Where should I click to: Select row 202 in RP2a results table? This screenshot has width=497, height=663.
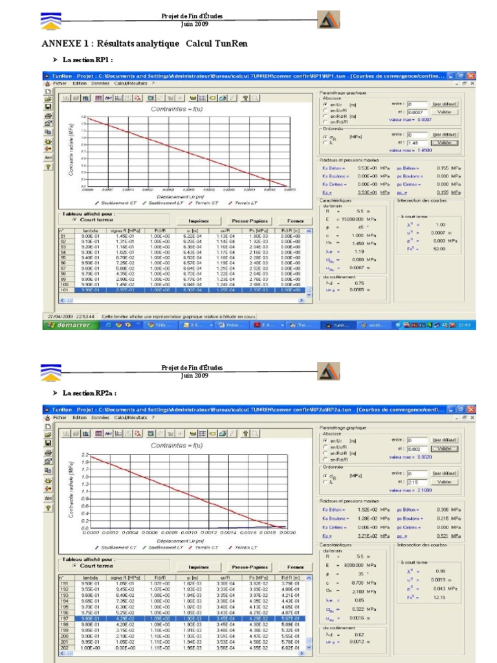(x=182, y=647)
